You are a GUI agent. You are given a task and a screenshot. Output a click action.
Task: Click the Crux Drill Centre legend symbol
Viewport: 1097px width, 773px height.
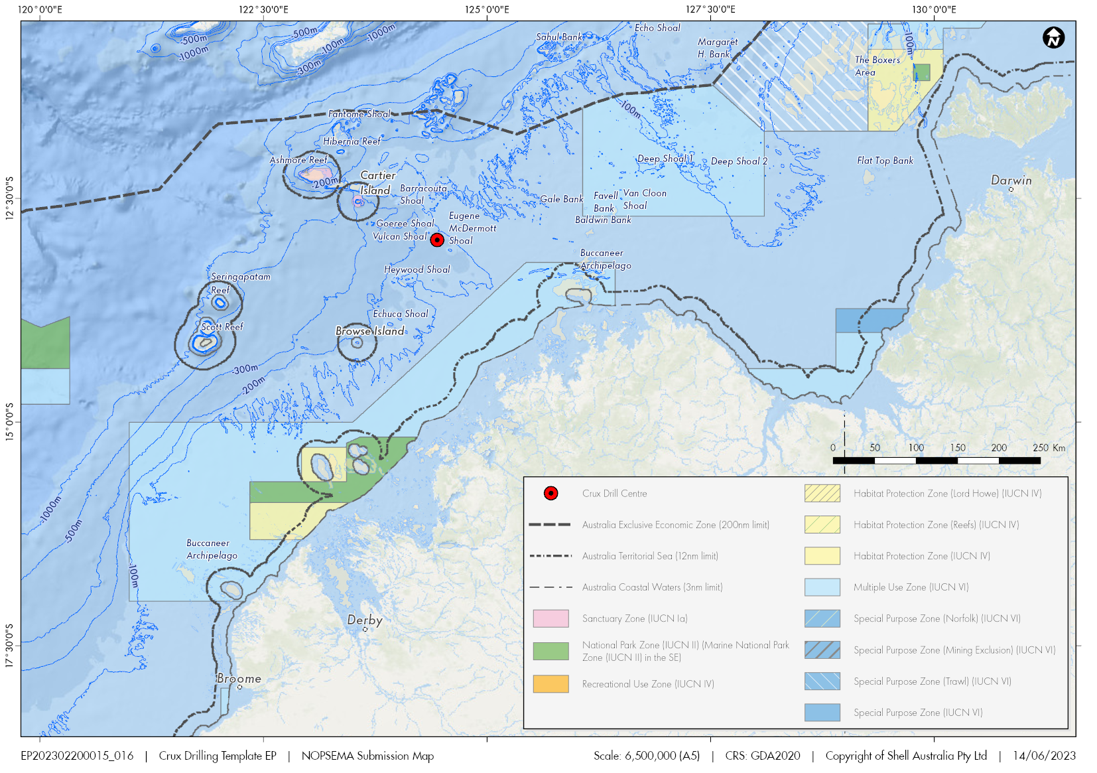click(x=550, y=493)
